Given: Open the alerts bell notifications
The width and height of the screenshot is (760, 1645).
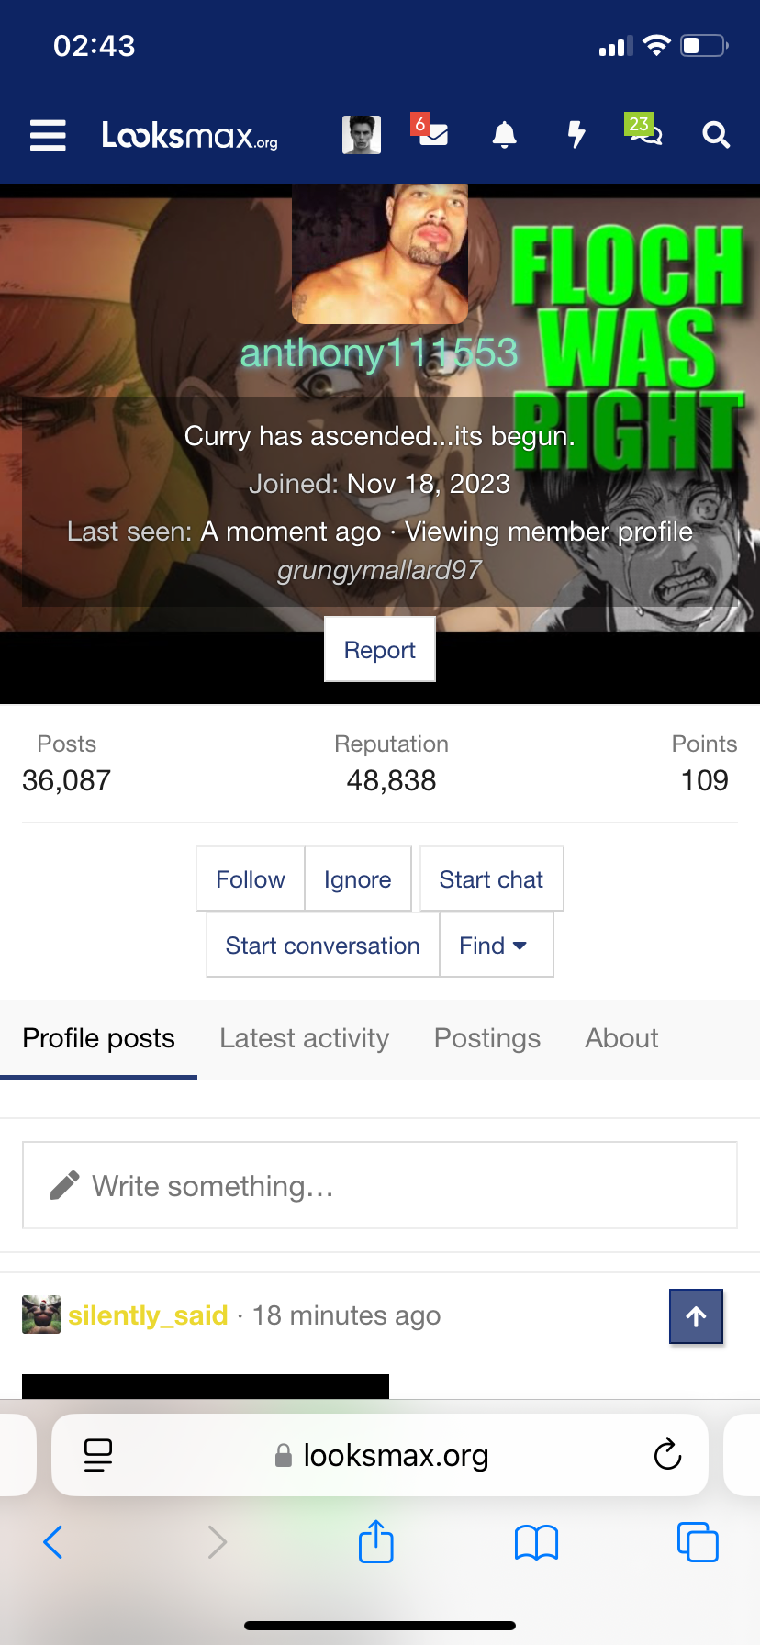Looking at the screenshot, I should (504, 136).
